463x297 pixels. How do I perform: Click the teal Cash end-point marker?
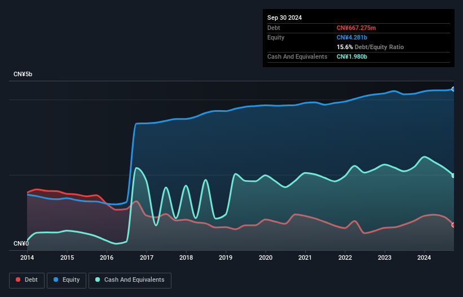coord(453,176)
